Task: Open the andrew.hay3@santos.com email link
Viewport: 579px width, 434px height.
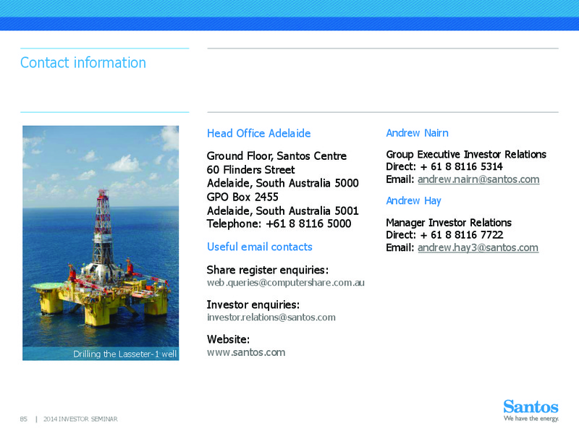Action: [x=478, y=247]
